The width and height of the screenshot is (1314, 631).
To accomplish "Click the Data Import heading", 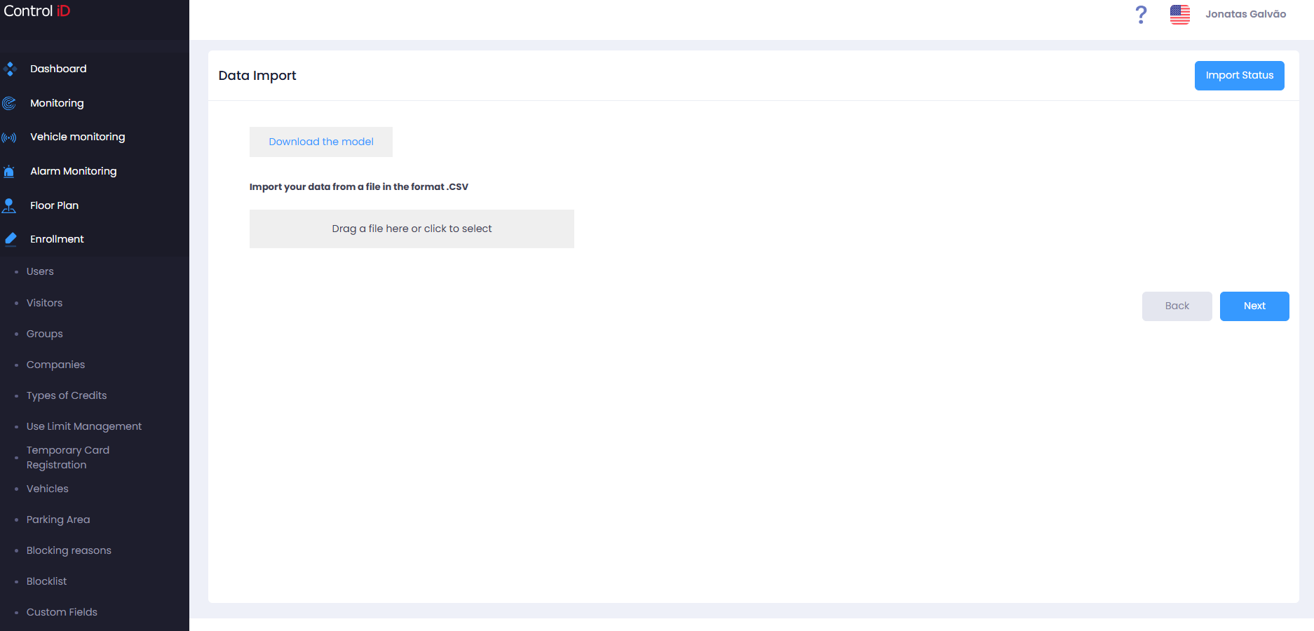I will click(x=257, y=76).
